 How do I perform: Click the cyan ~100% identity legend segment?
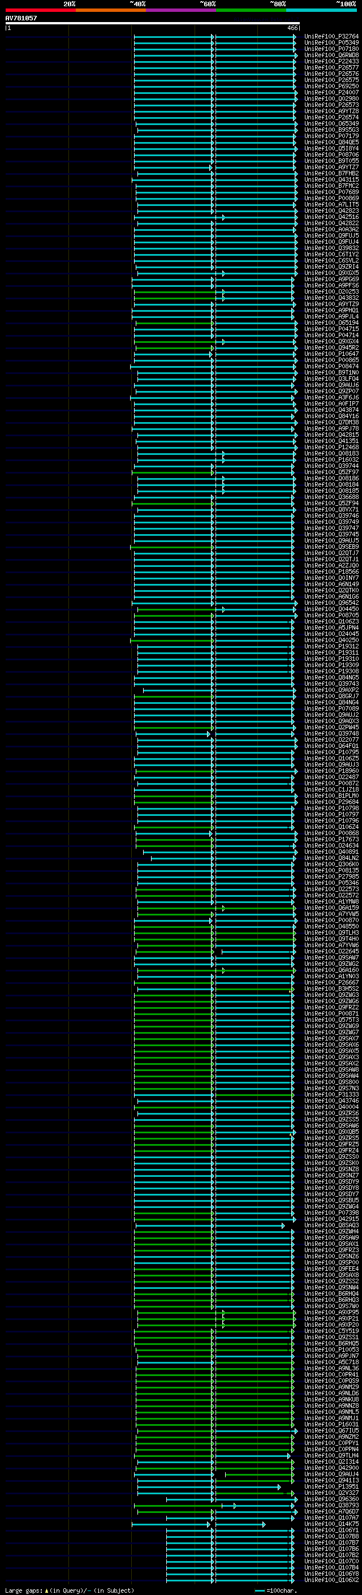click(321, 10)
